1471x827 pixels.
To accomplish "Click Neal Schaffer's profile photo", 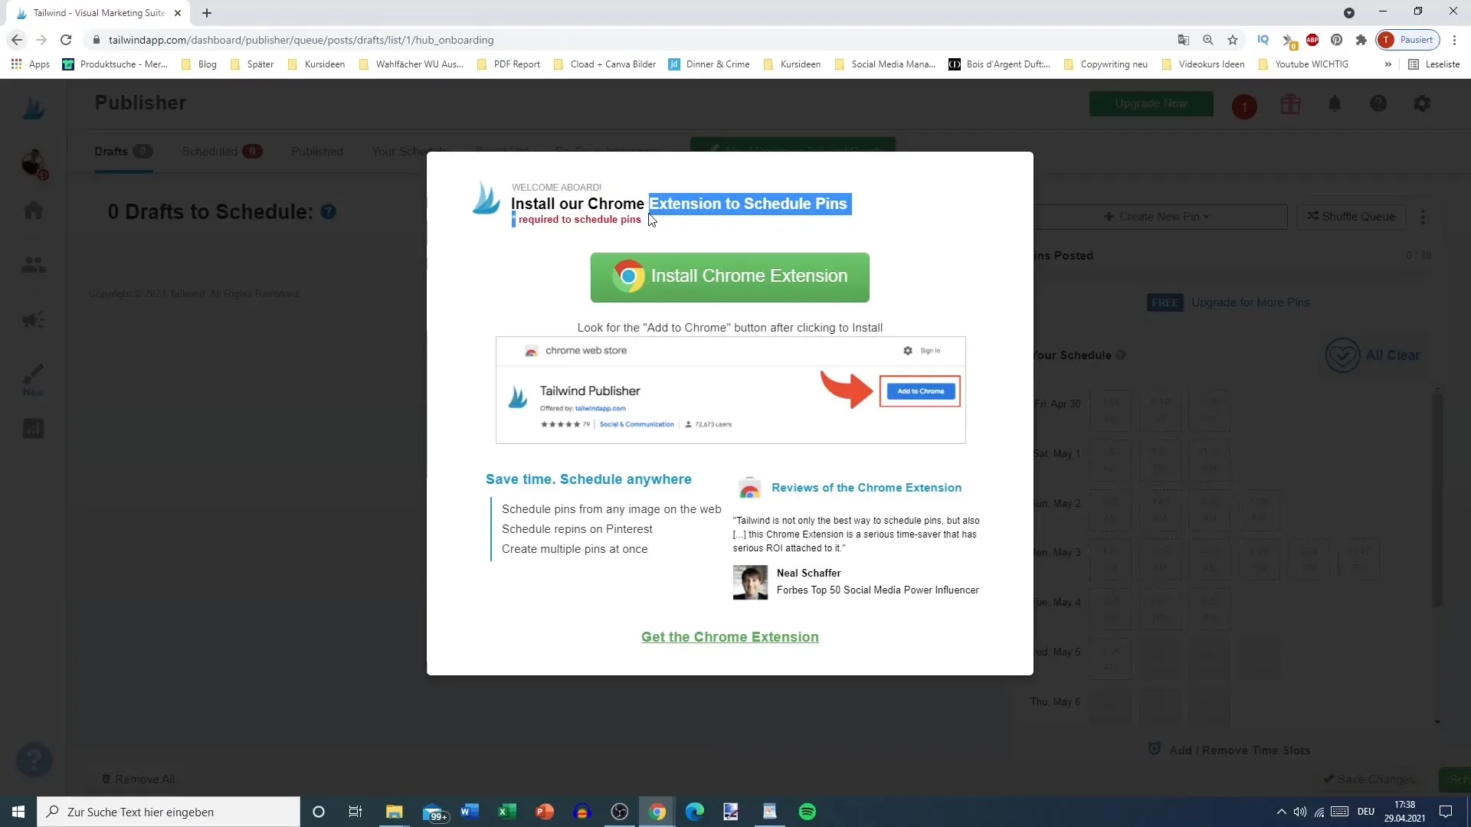I will pyautogui.click(x=750, y=582).
